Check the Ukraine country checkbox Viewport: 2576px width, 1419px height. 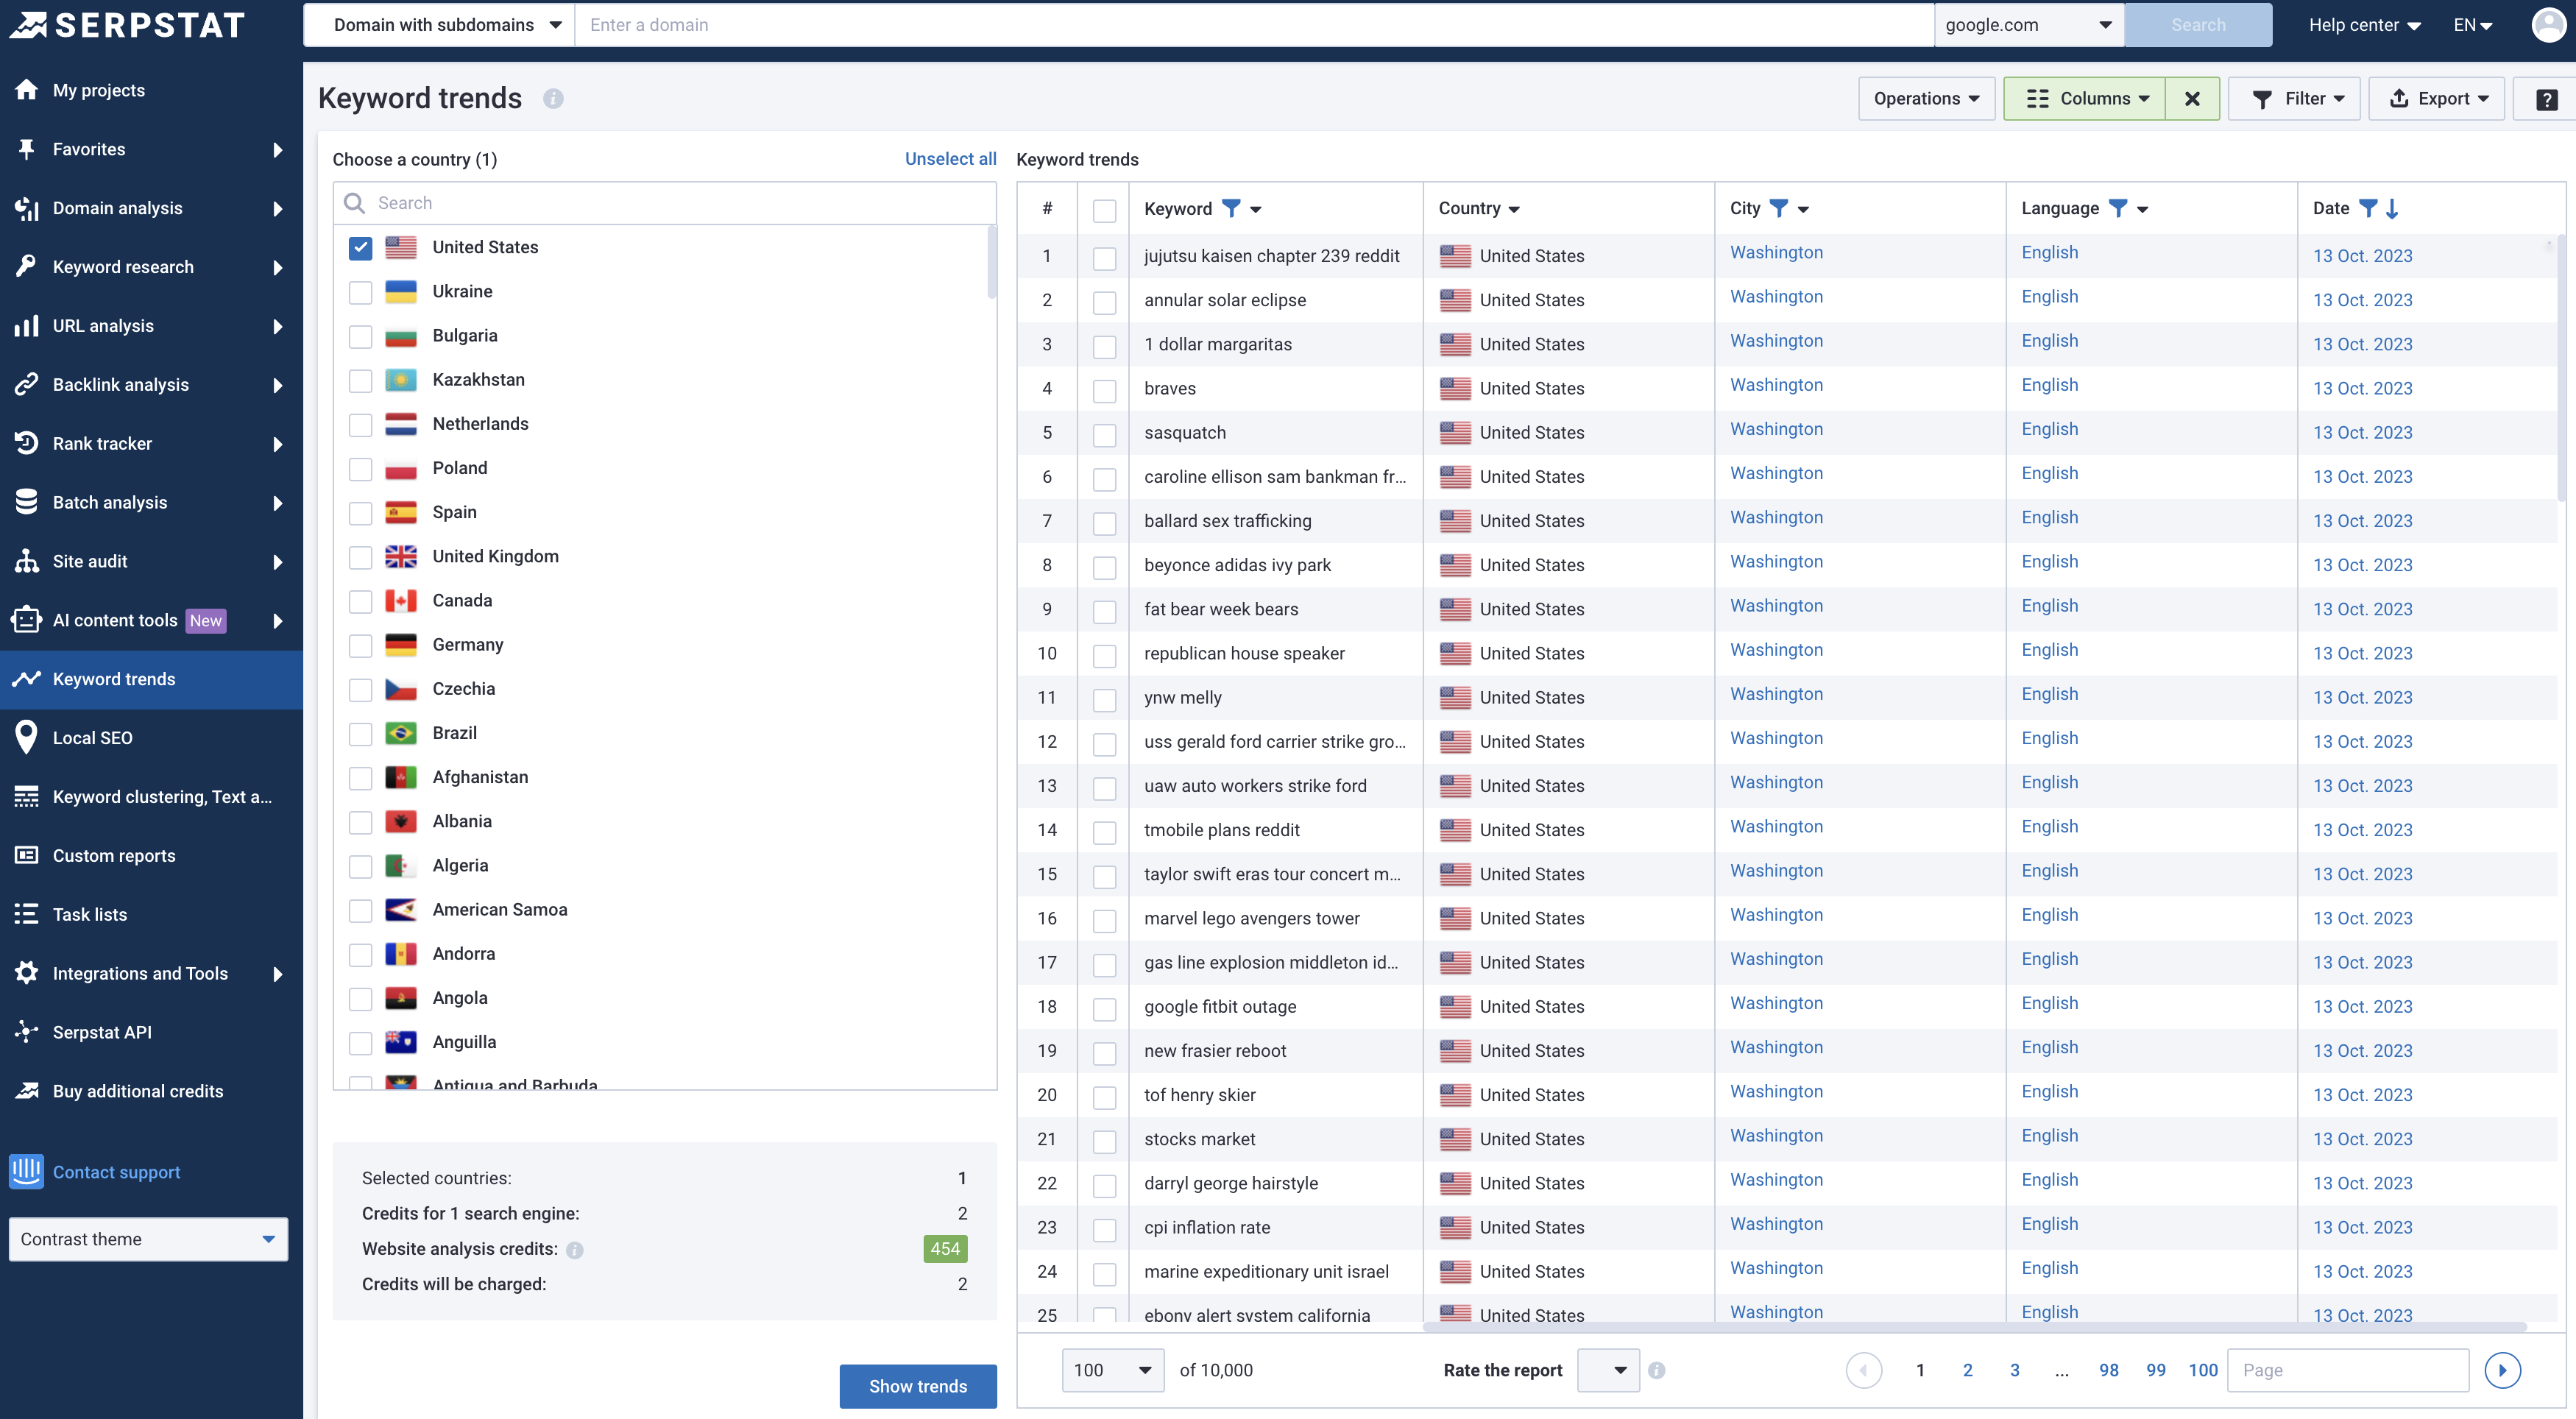[x=360, y=292]
